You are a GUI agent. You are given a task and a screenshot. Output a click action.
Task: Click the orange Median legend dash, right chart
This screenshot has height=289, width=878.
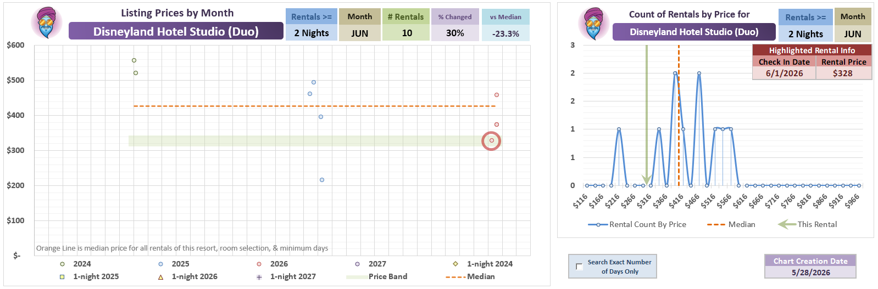click(x=716, y=224)
